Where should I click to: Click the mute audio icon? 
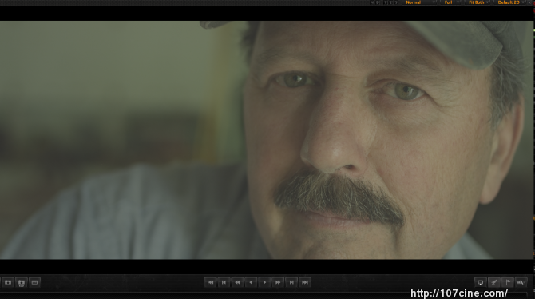click(521, 282)
